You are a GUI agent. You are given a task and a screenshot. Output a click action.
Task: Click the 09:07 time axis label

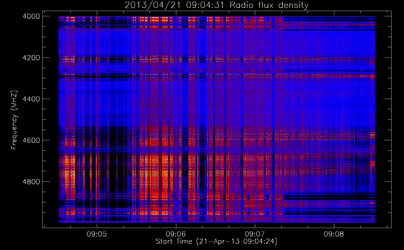coord(255,234)
